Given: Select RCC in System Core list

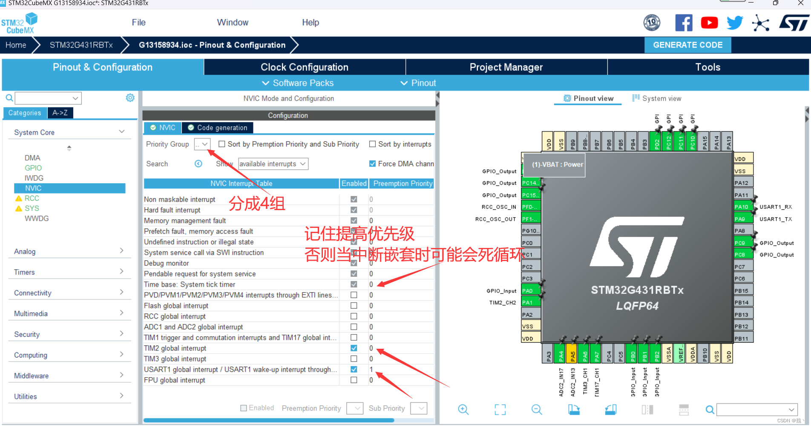Looking at the screenshot, I should pos(32,198).
